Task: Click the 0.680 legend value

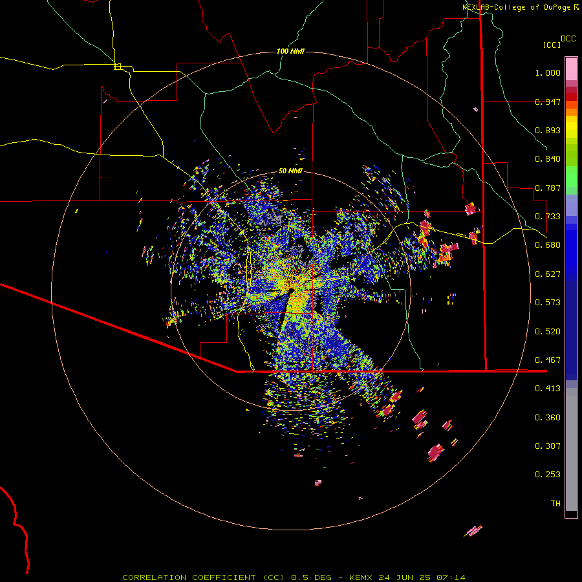Action: [548, 245]
